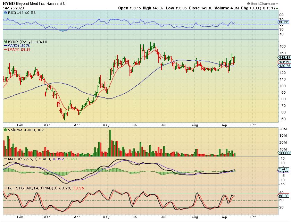Click the wave icon beside RSI(14)
Screen dimensions: 291x222
(x=5, y=12)
